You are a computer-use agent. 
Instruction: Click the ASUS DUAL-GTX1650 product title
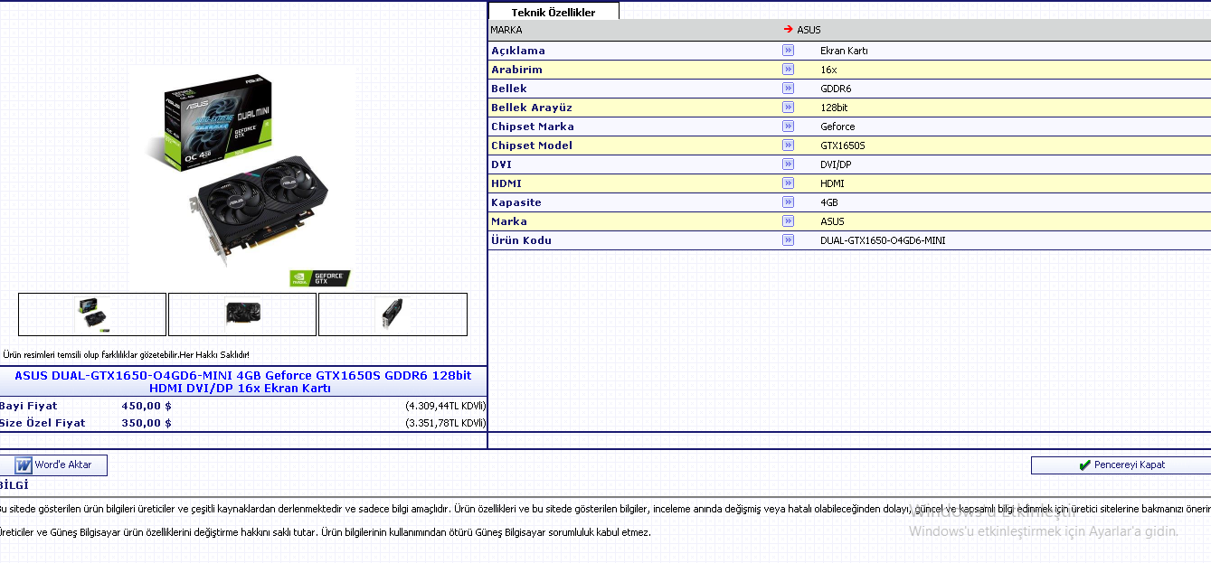click(x=242, y=381)
